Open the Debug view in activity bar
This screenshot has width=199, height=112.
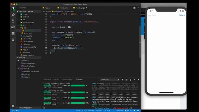coord(13,27)
